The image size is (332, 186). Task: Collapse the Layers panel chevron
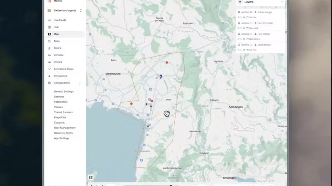(x=282, y=2)
